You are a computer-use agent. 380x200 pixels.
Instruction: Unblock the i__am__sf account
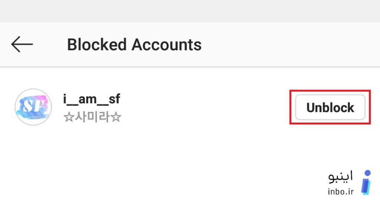click(x=330, y=107)
